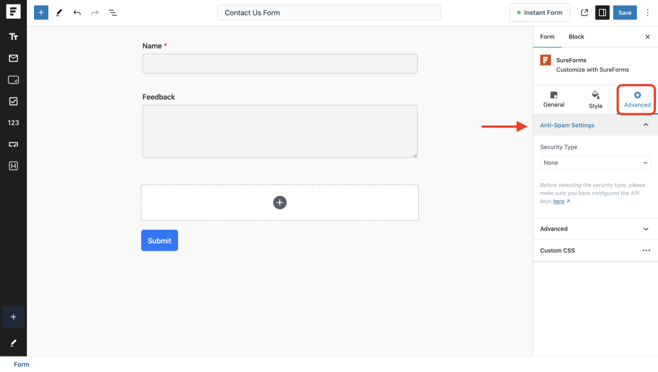Add a checkbox field from sidebar

pos(13,102)
